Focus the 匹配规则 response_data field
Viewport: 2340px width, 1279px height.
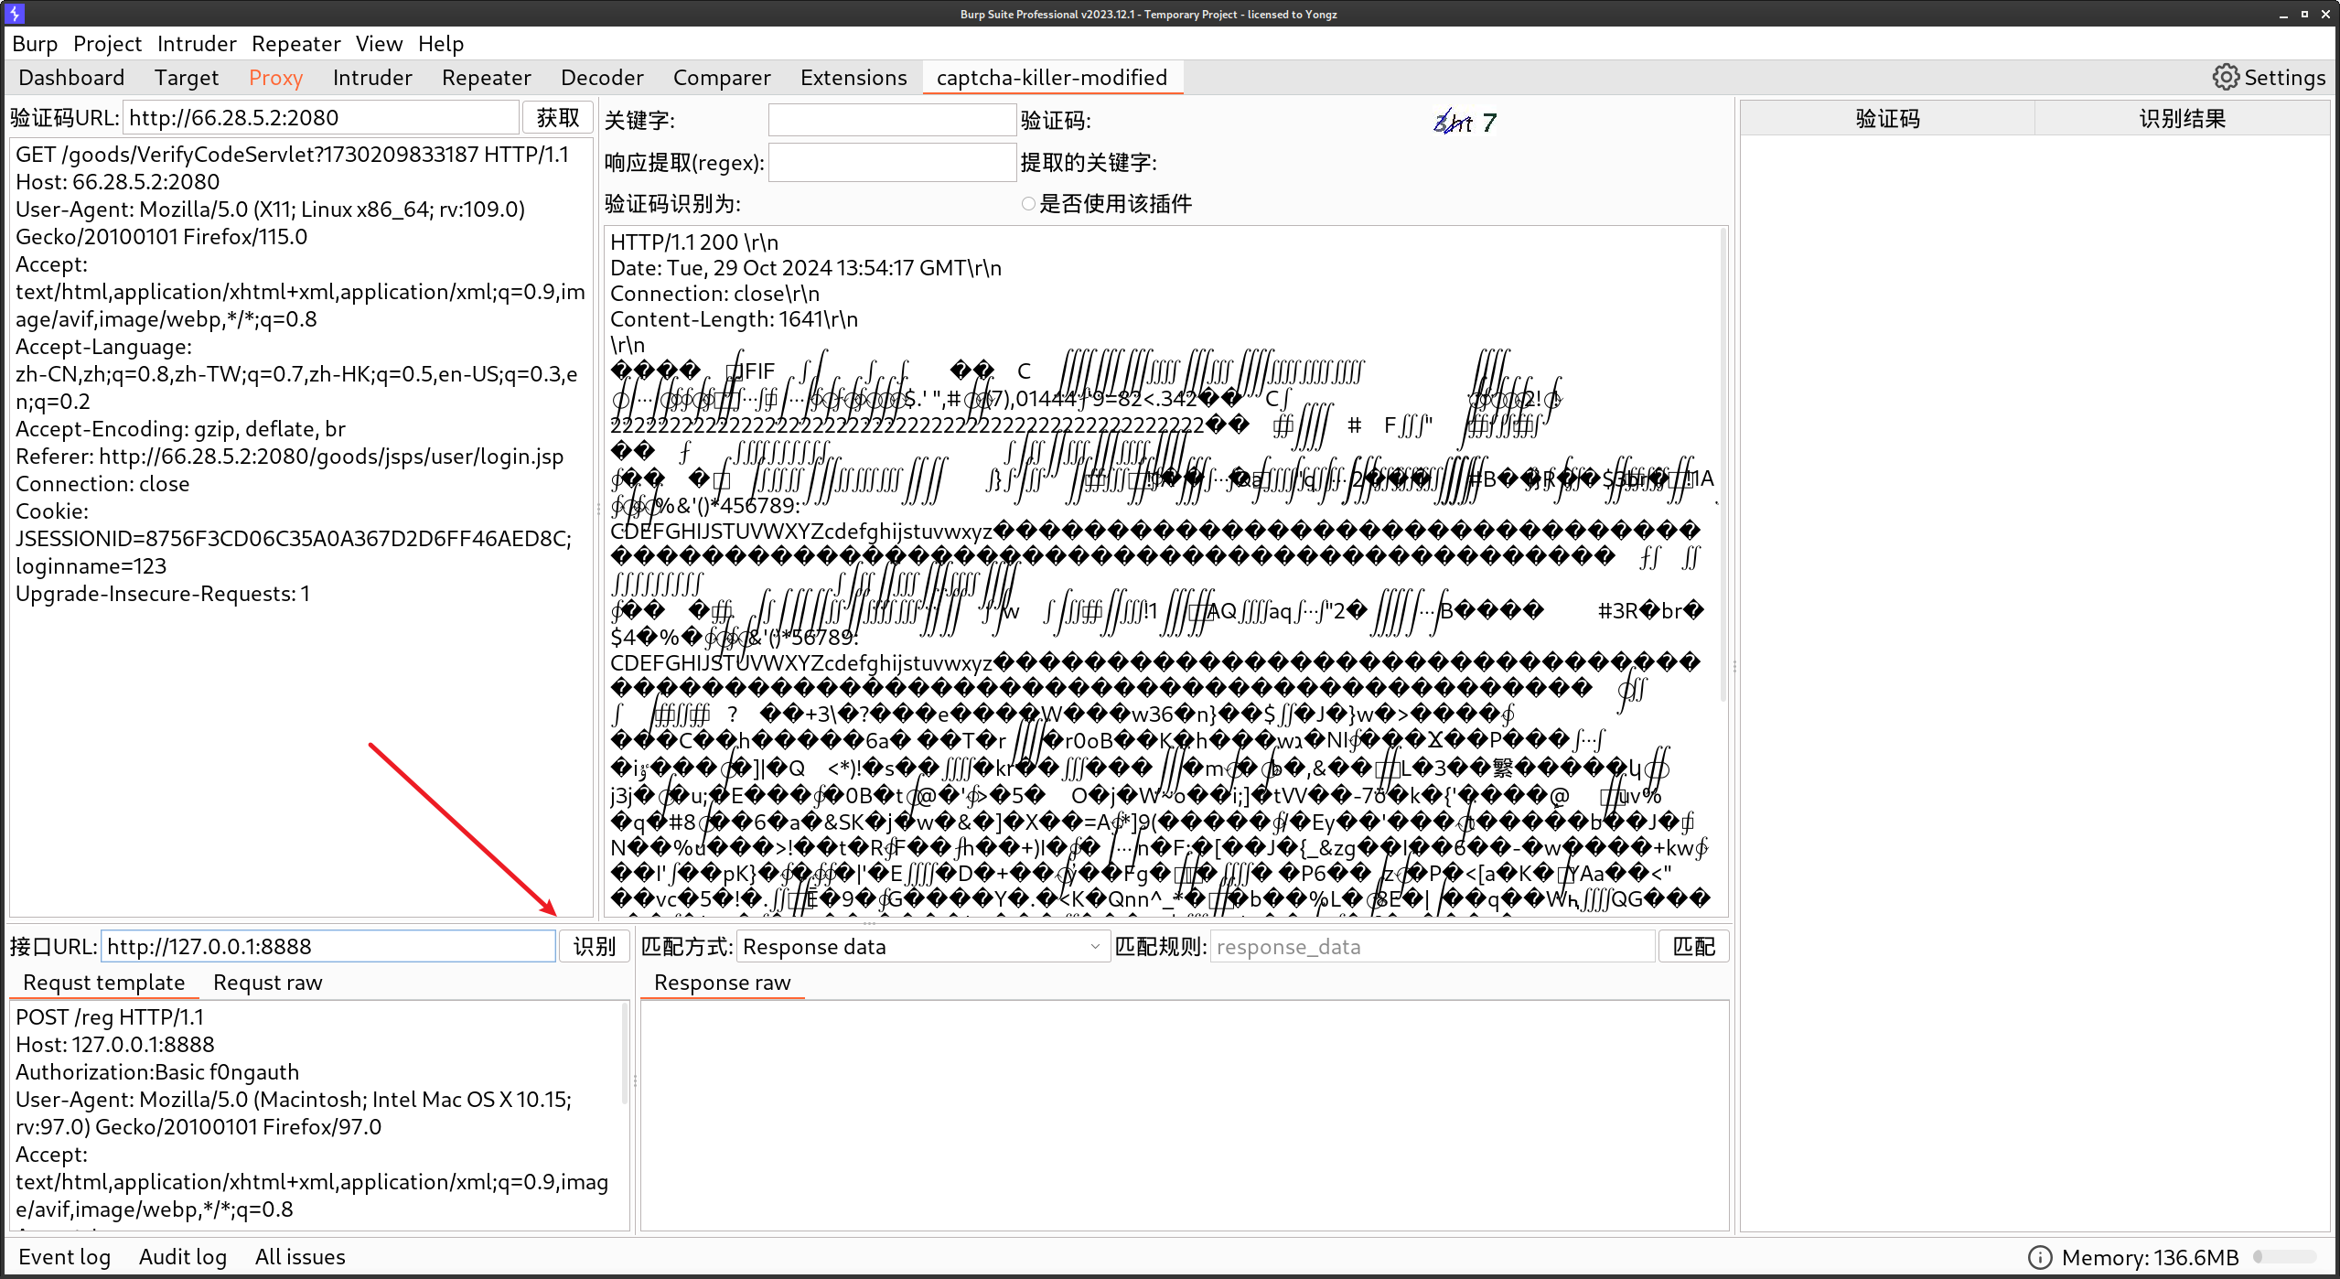tap(1433, 947)
